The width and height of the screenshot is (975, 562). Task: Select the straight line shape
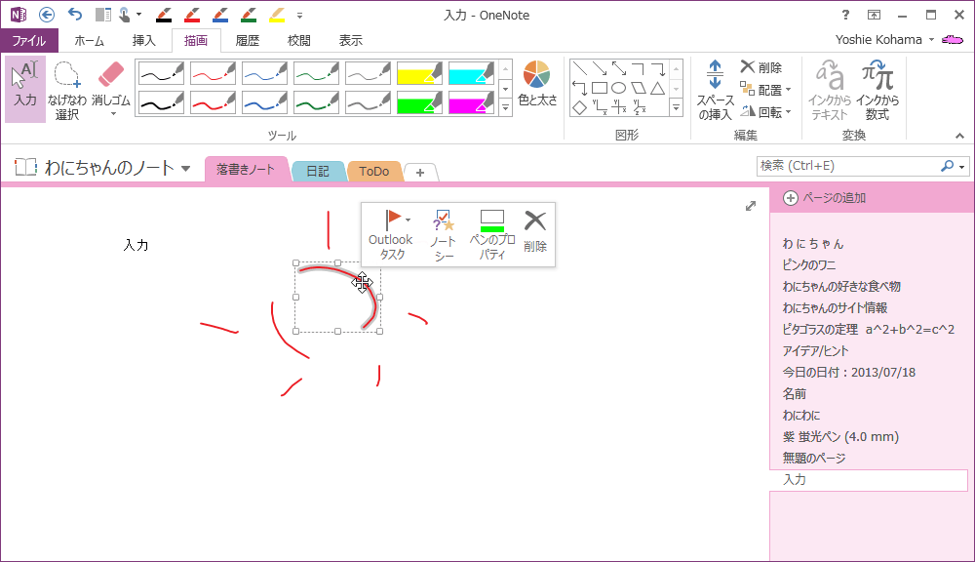(579, 68)
